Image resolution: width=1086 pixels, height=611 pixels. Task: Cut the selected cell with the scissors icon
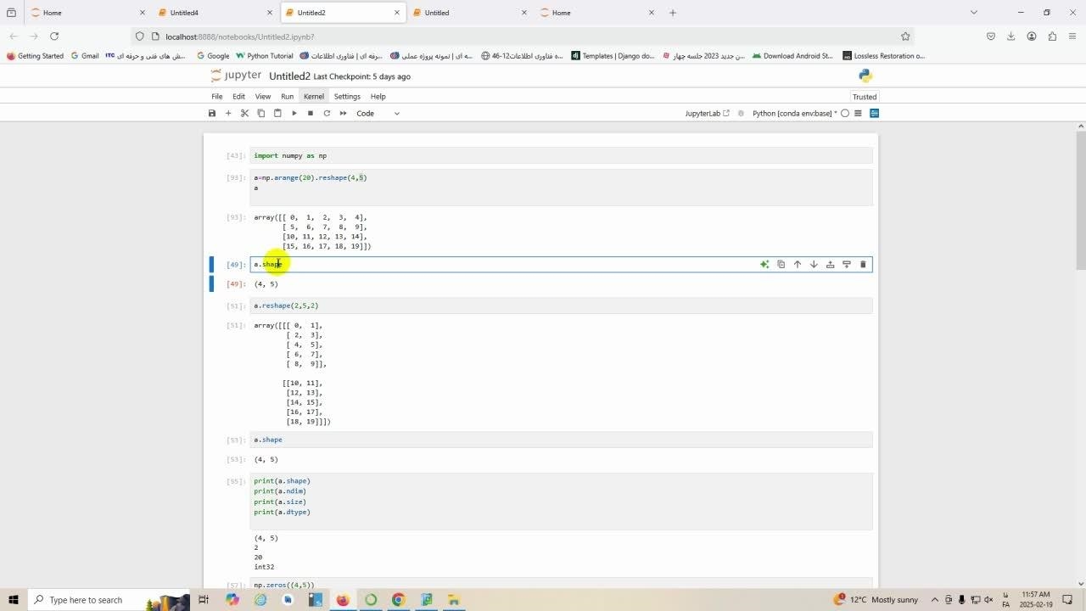pyautogui.click(x=244, y=113)
